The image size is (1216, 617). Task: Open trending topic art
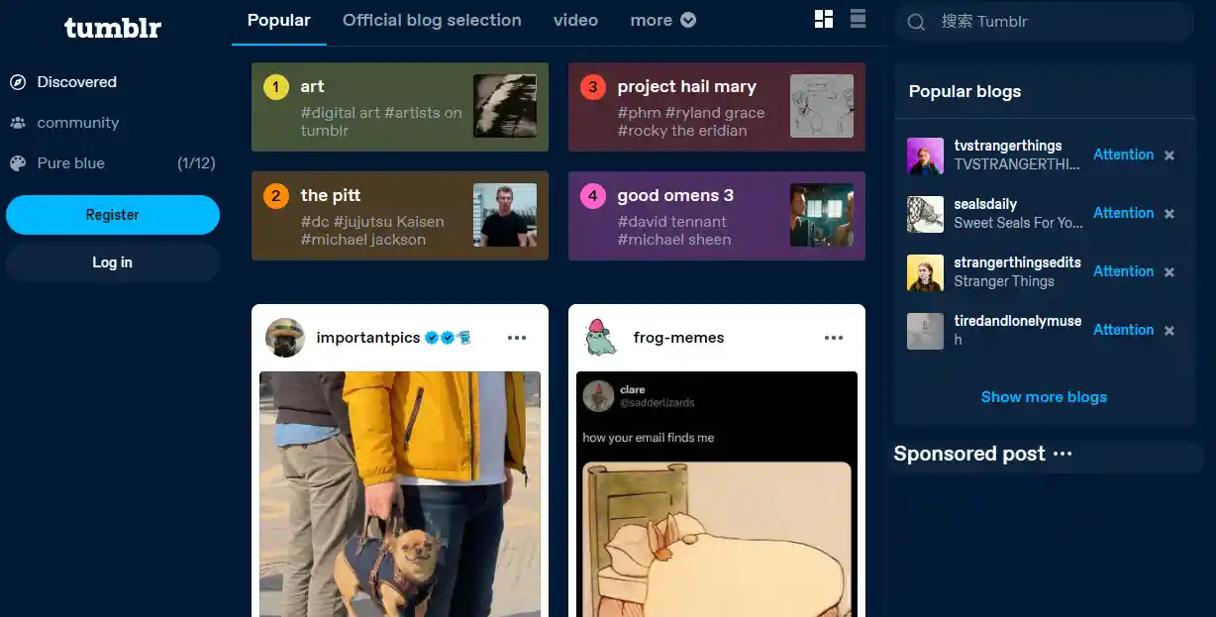pyautogui.click(x=400, y=107)
